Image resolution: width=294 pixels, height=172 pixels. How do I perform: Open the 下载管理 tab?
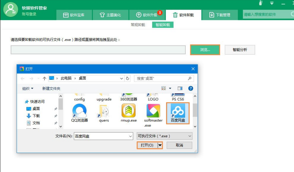coord(220,15)
